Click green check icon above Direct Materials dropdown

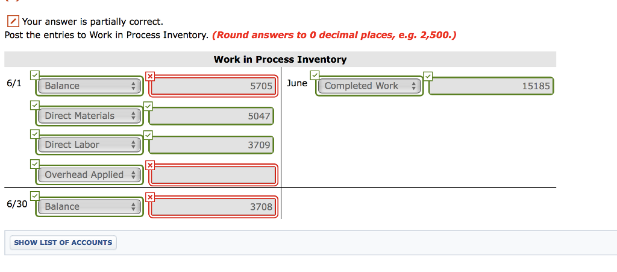click(x=34, y=105)
